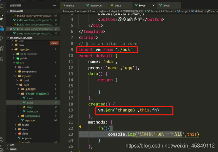Collapse the src folder
The height and width of the screenshot is (152, 218).
[x=14, y=62]
